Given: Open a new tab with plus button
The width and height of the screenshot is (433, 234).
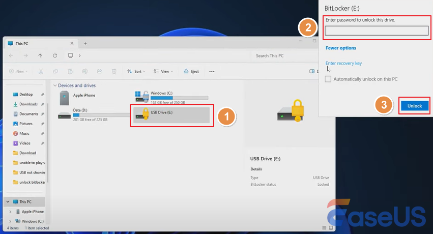Looking at the screenshot, I should 85,43.
